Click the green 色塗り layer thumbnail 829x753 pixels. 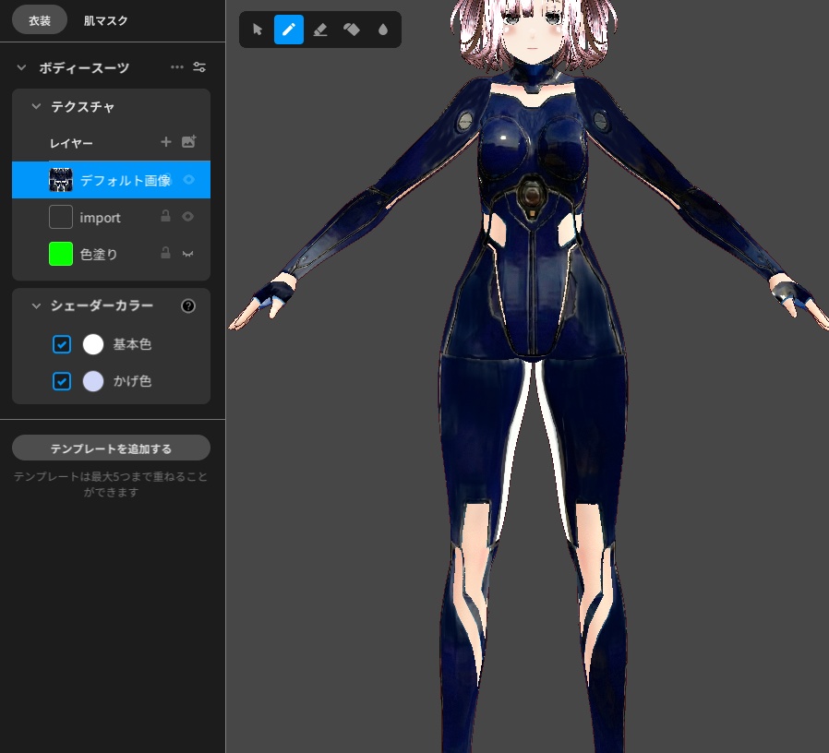tap(61, 254)
